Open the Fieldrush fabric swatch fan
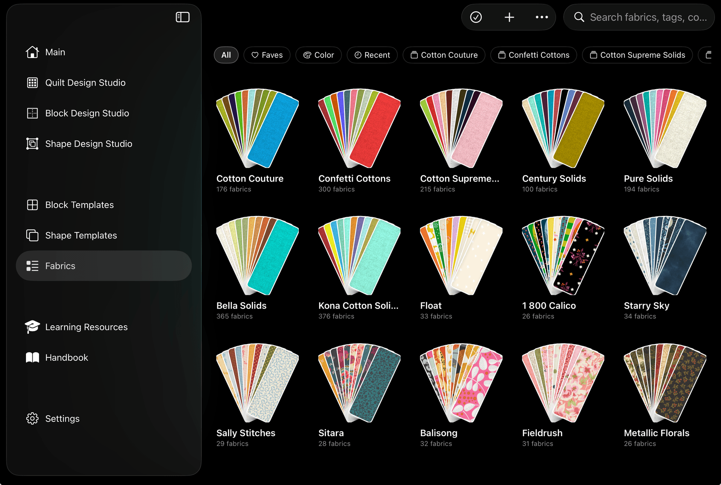721x485 pixels. point(563,383)
